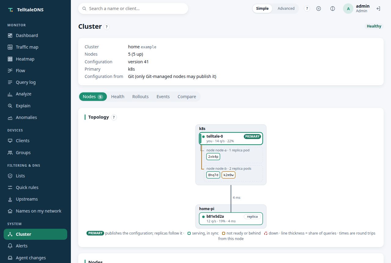Open the Clients monitor icon
The image size is (391, 263).
[10, 141]
